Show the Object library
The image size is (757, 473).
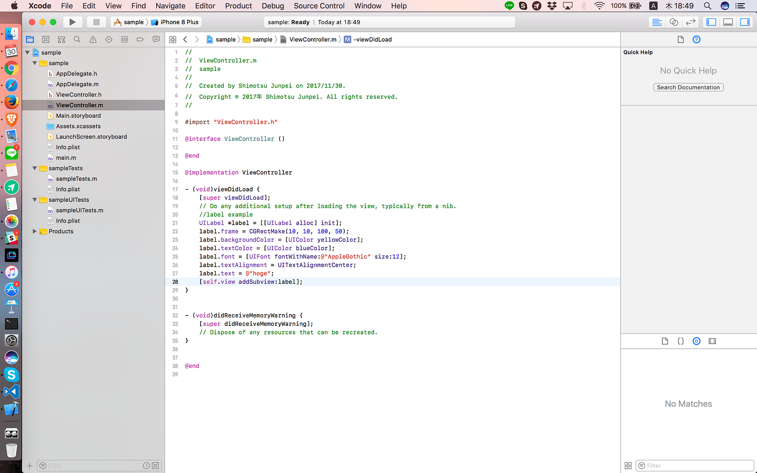[696, 341]
